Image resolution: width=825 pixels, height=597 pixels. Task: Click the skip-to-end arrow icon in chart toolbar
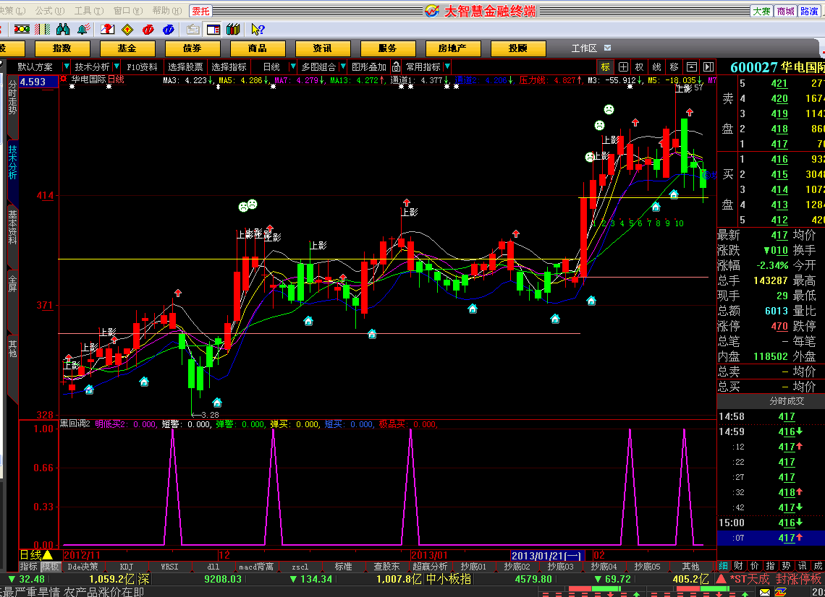pos(708,66)
